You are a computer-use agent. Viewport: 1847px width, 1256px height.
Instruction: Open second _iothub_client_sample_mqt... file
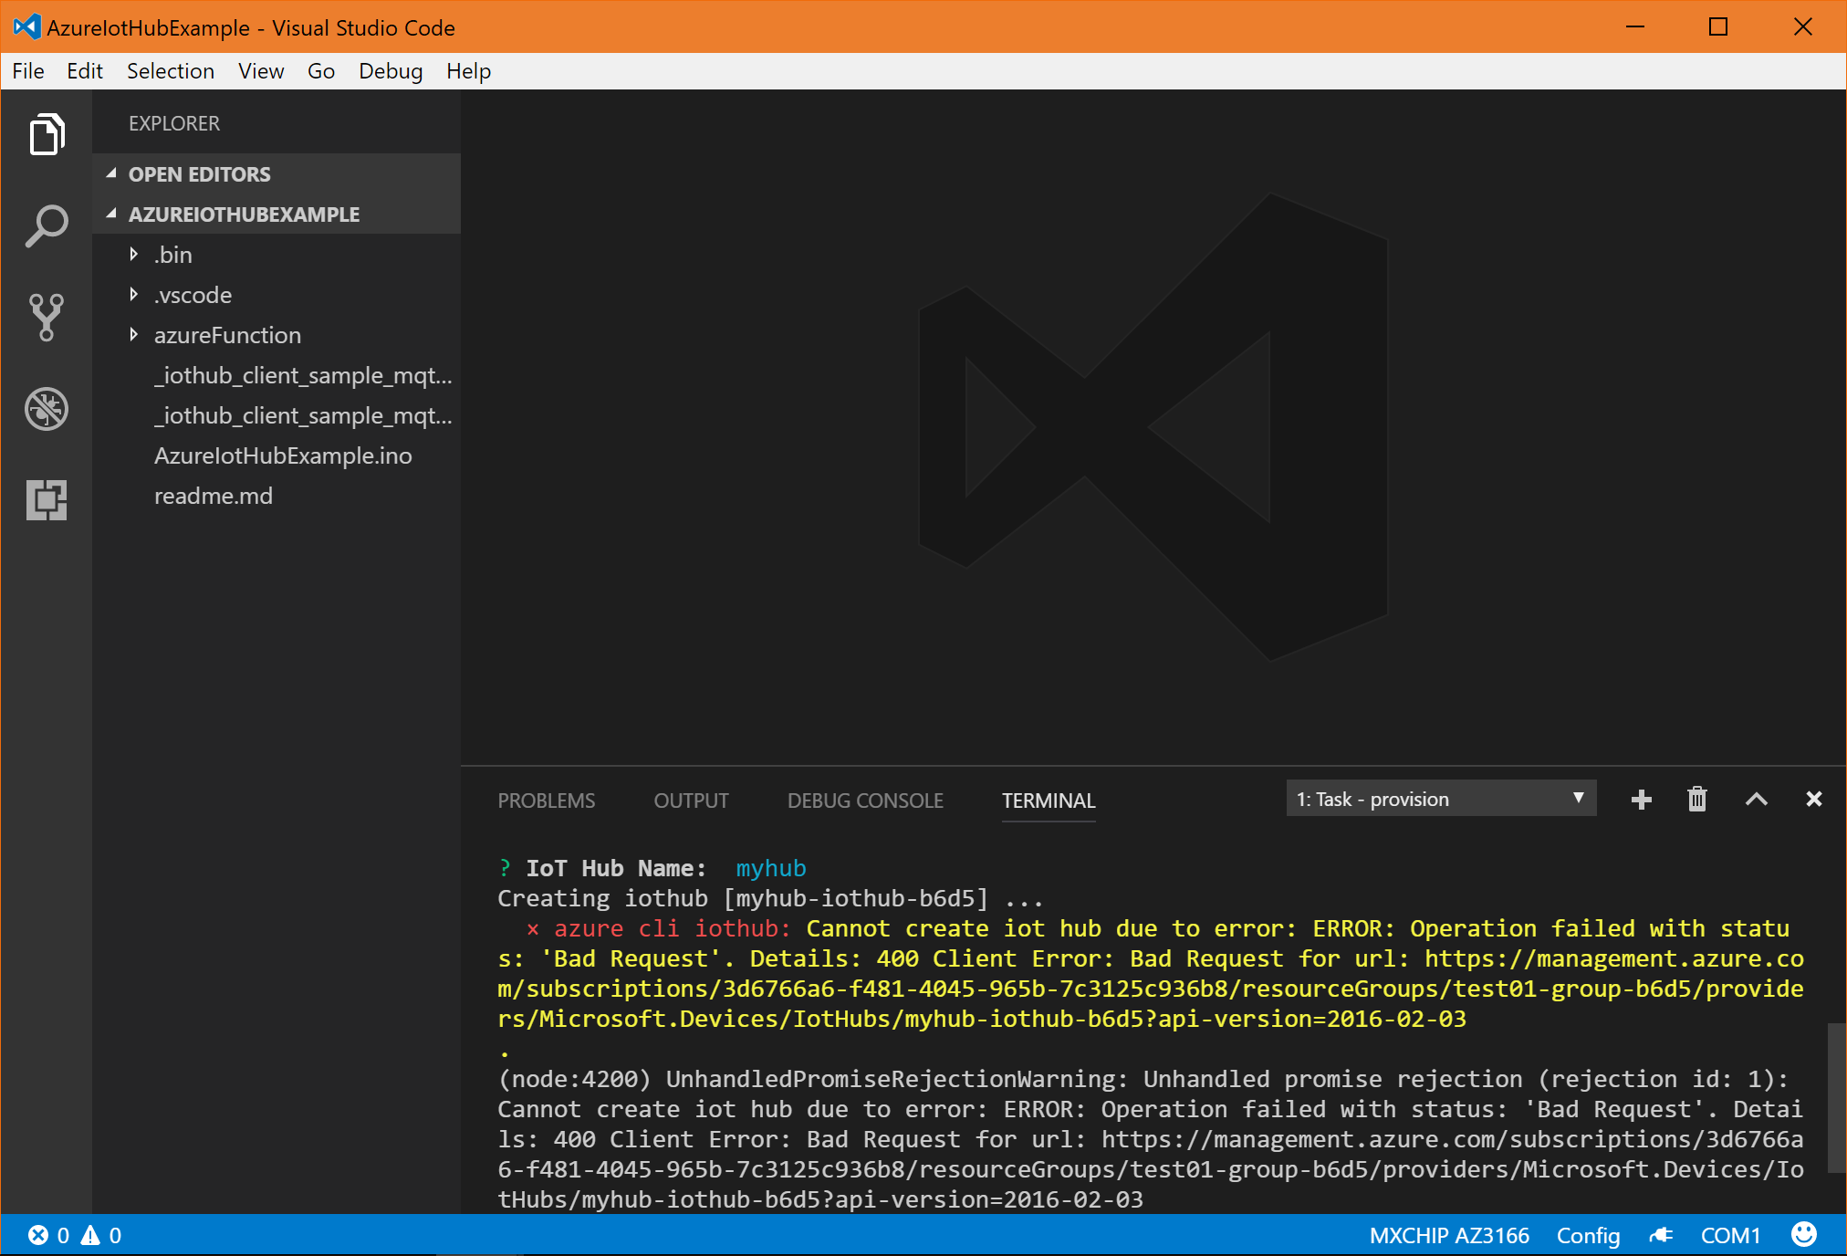pyautogui.click(x=276, y=414)
